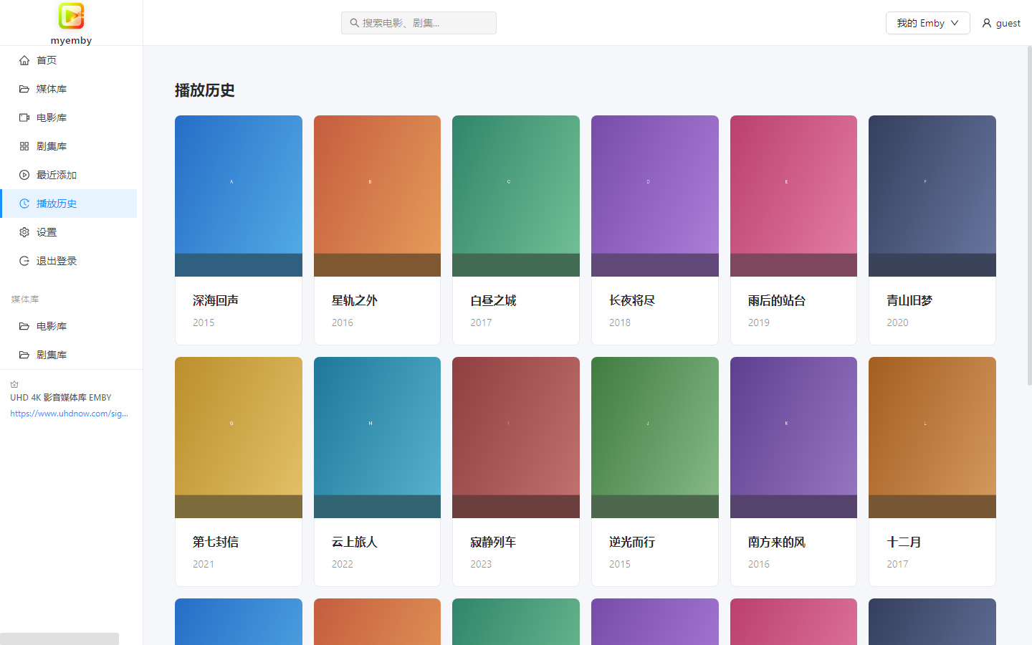Click the grid icon beside top 剧集库
Screen dimensions: 1032x645
coord(24,146)
